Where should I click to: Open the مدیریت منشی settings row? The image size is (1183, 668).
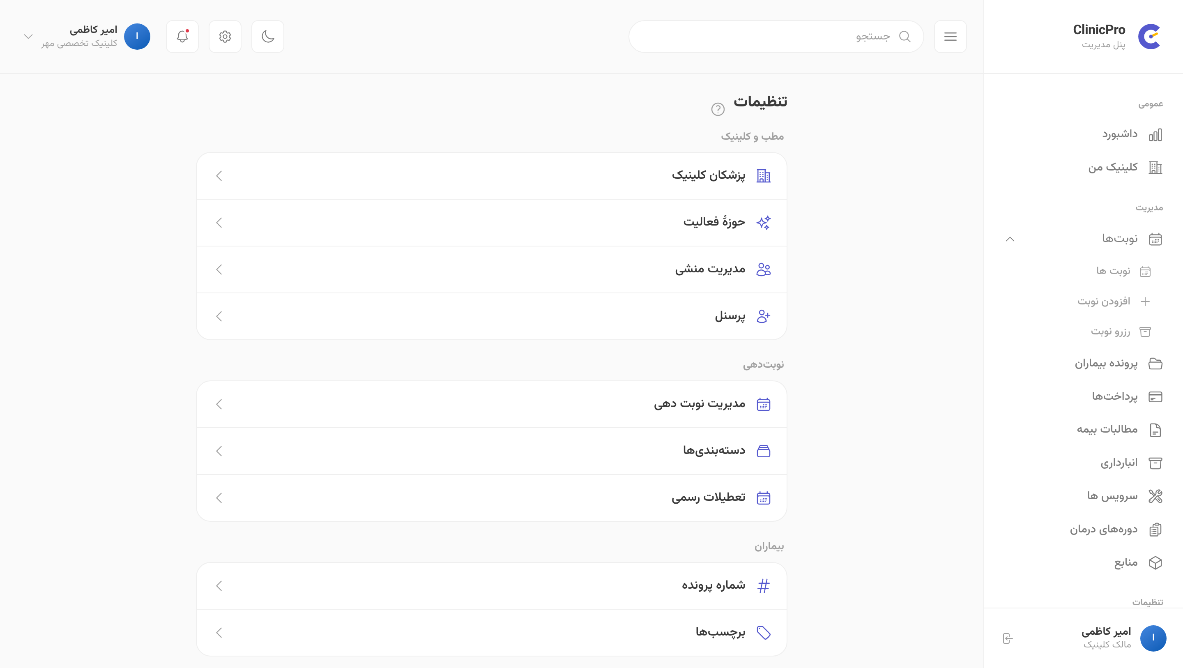[x=491, y=270]
